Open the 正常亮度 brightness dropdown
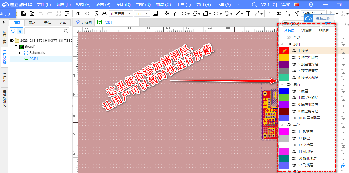349x173 pixels. [x=121, y=13]
